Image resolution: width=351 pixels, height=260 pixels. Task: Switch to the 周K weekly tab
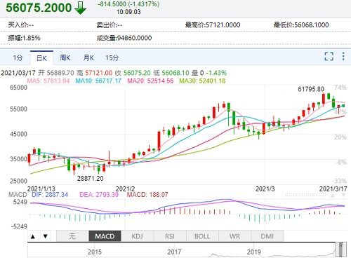(x=65, y=57)
